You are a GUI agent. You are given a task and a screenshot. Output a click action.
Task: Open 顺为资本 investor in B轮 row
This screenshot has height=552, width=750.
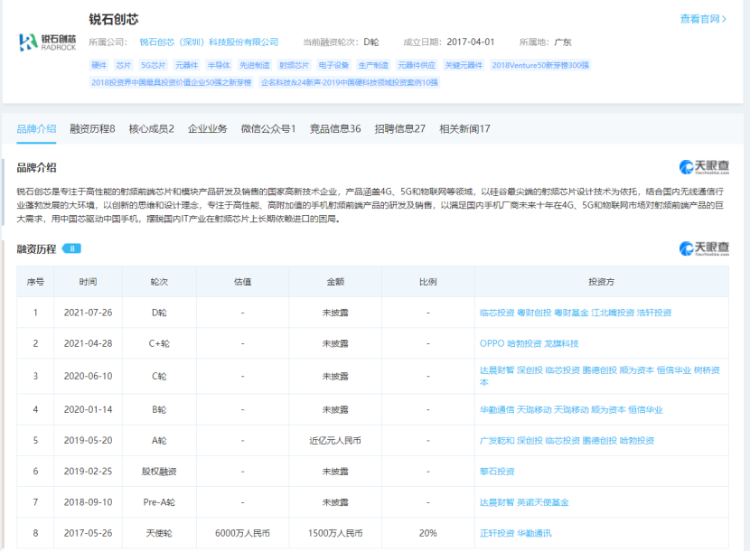pyautogui.click(x=608, y=409)
